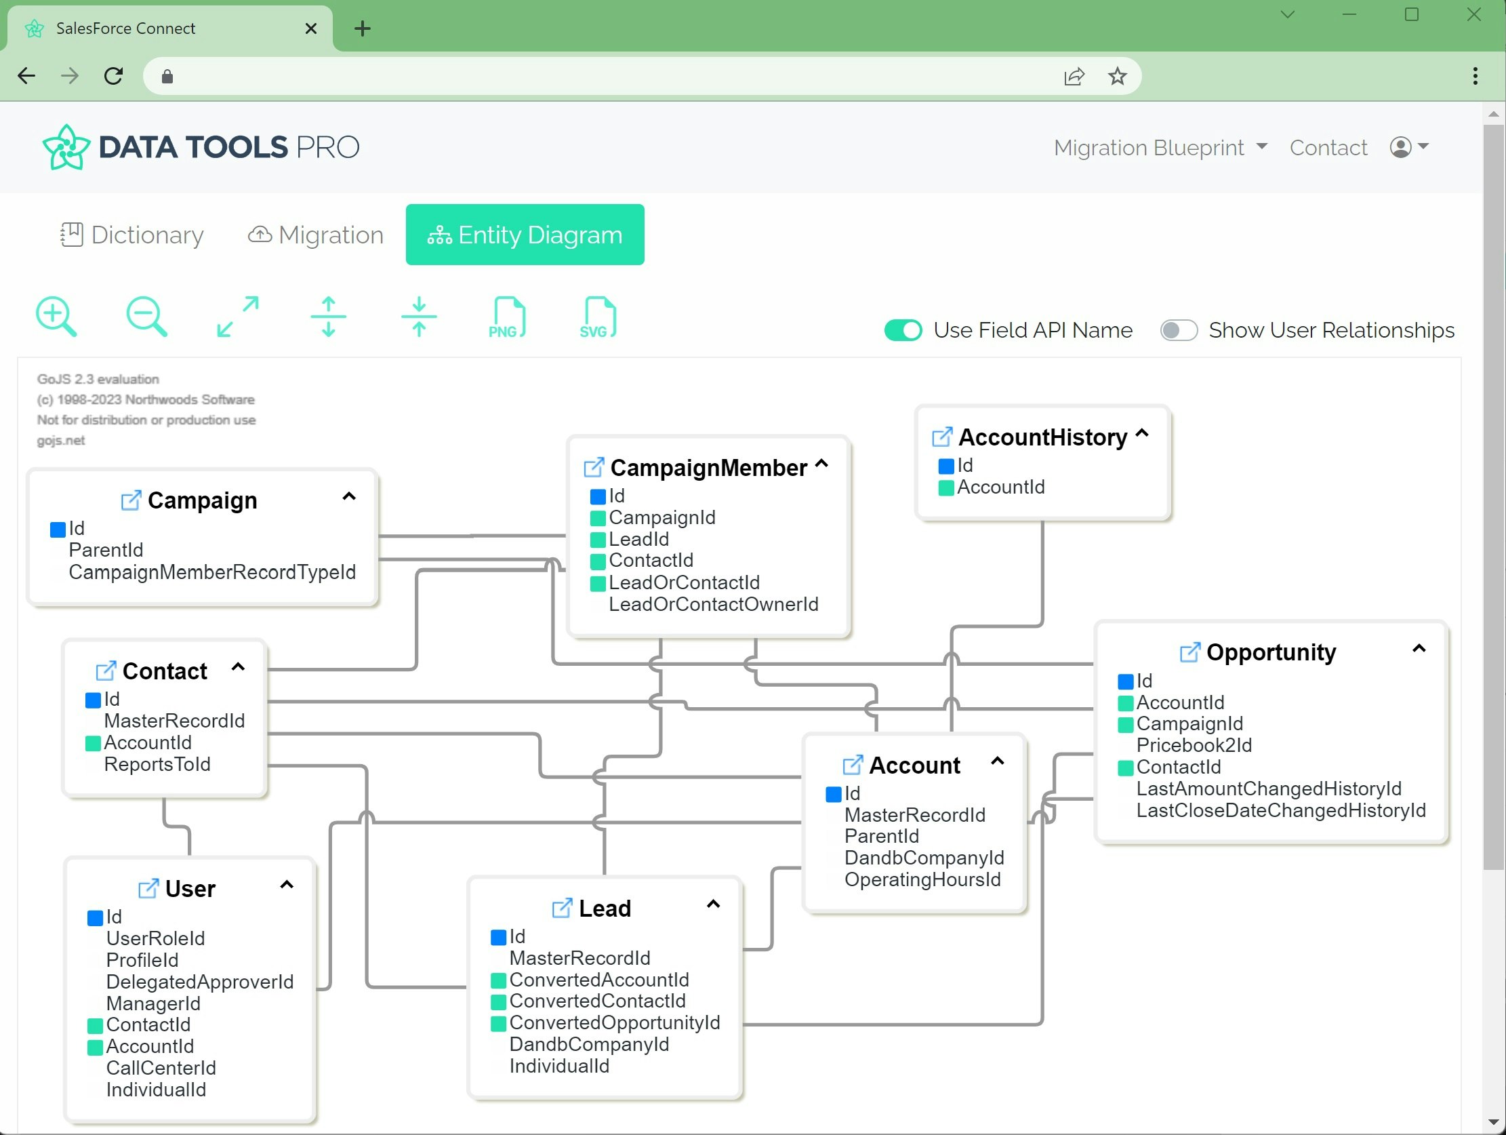Image resolution: width=1506 pixels, height=1135 pixels.
Task: Switch to the Dictionary tab
Action: point(130,235)
